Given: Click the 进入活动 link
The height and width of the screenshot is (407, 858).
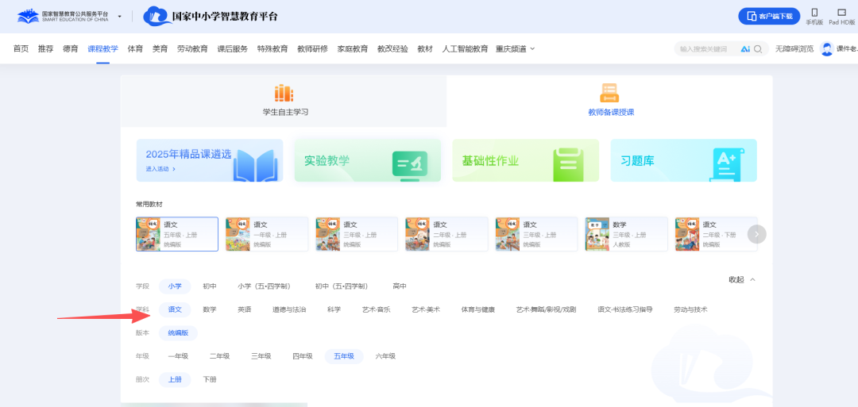Looking at the screenshot, I should (160, 169).
